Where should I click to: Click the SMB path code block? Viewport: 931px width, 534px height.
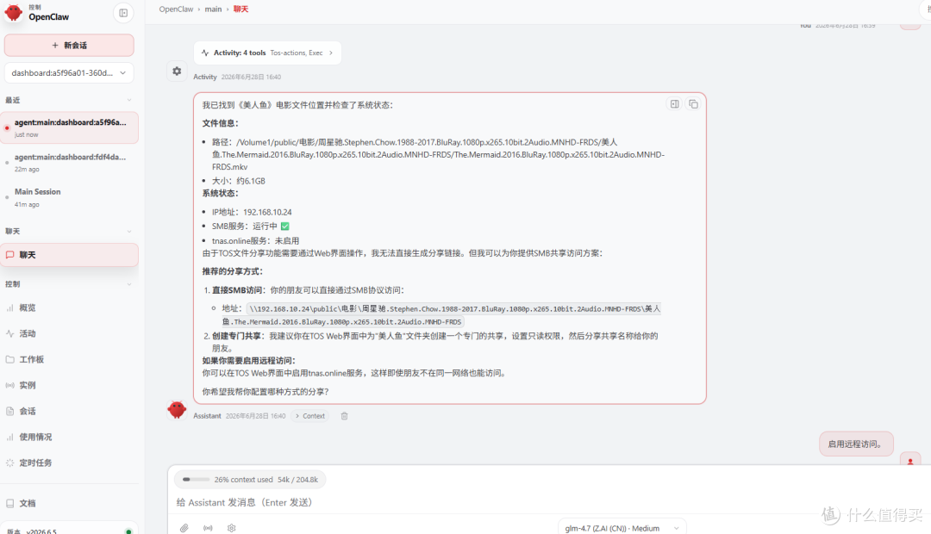[x=441, y=315]
